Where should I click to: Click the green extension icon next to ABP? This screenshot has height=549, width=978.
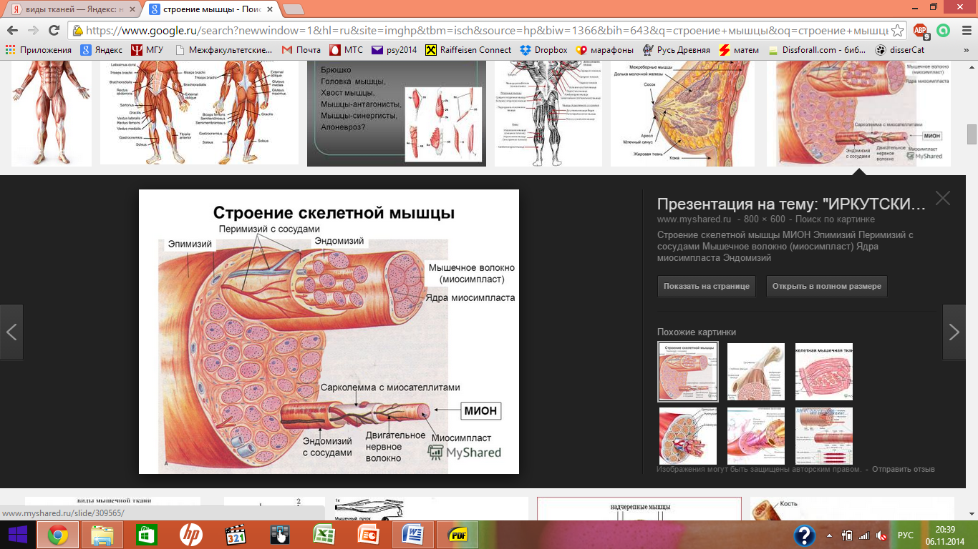(x=944, y=31)
